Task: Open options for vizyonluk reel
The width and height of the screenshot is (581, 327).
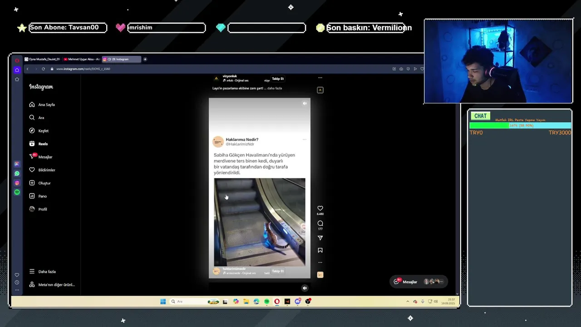Action: coord(320,78)
